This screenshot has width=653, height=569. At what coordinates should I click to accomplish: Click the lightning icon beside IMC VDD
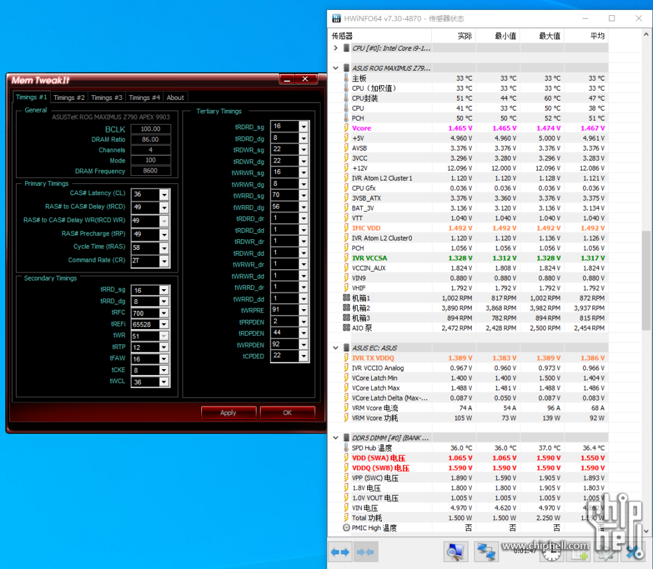point(346,228)
